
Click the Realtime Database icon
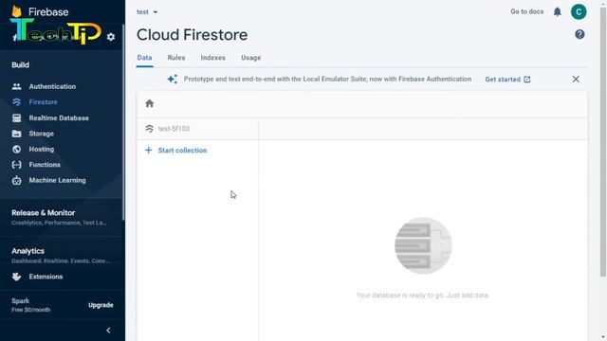click(17, 117)
